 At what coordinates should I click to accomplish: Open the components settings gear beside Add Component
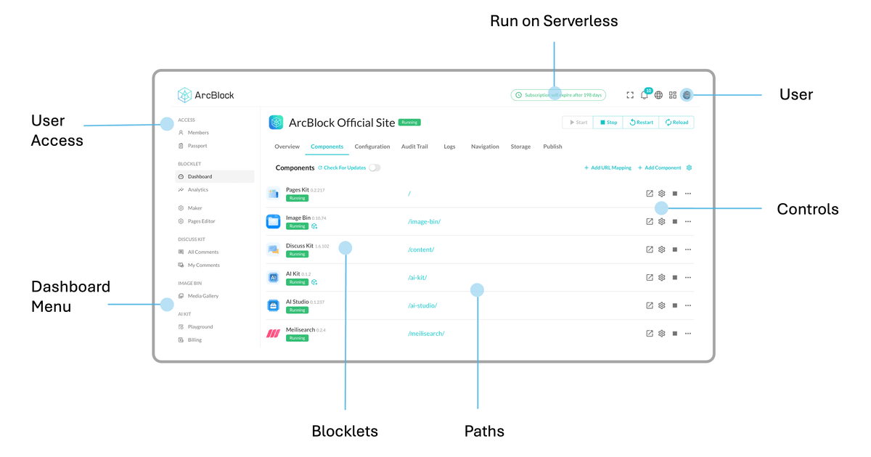click(689, 168)
